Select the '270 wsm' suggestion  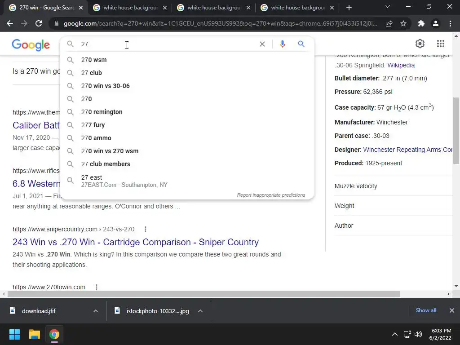click(x=187, y=60)
